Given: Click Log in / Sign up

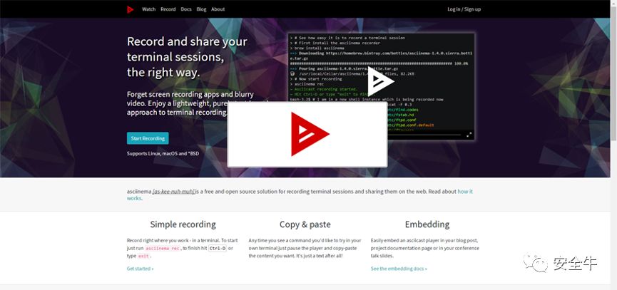Looking at the screenshot, I should (464, 9).
